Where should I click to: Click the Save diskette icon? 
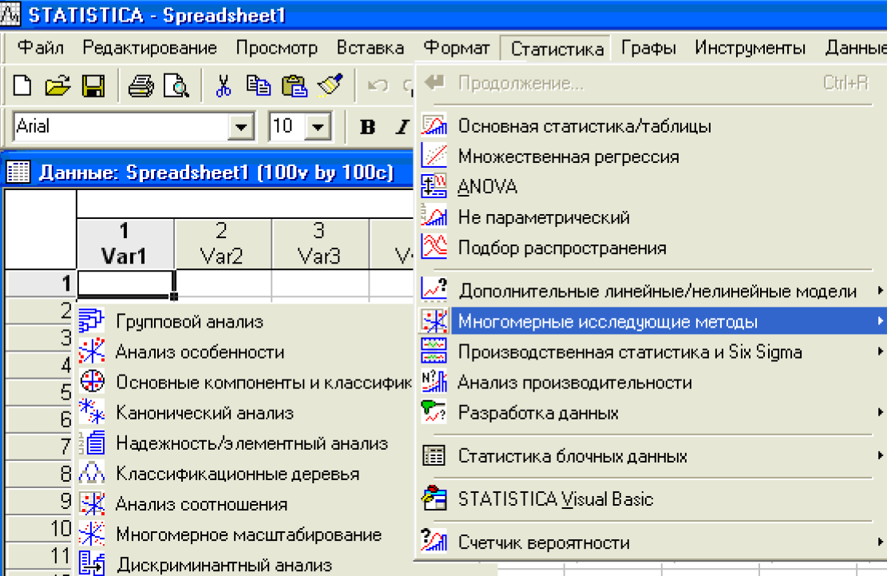93,85
